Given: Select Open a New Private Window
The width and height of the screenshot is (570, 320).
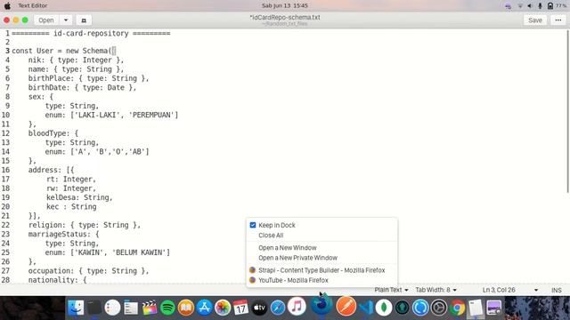Looking at the screenshot, I should [x=297, y=258].
